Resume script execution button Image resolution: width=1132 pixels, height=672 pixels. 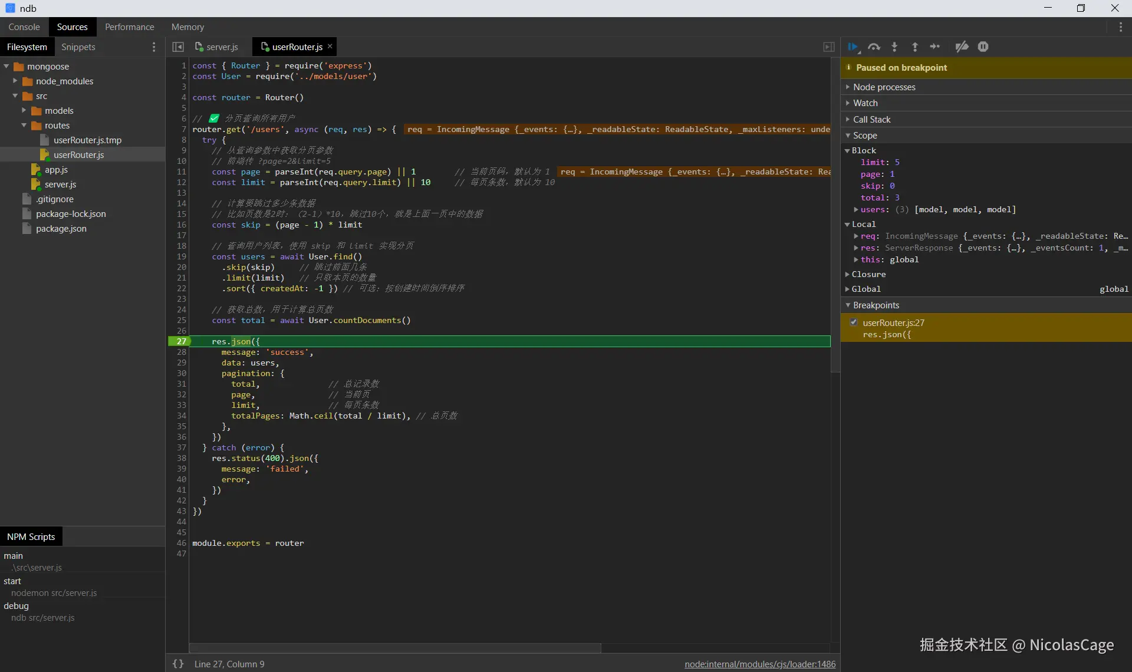click(853, 47)
